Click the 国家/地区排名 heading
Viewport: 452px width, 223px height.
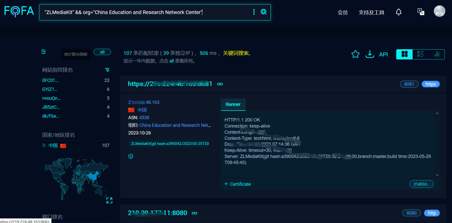point(59,135)
